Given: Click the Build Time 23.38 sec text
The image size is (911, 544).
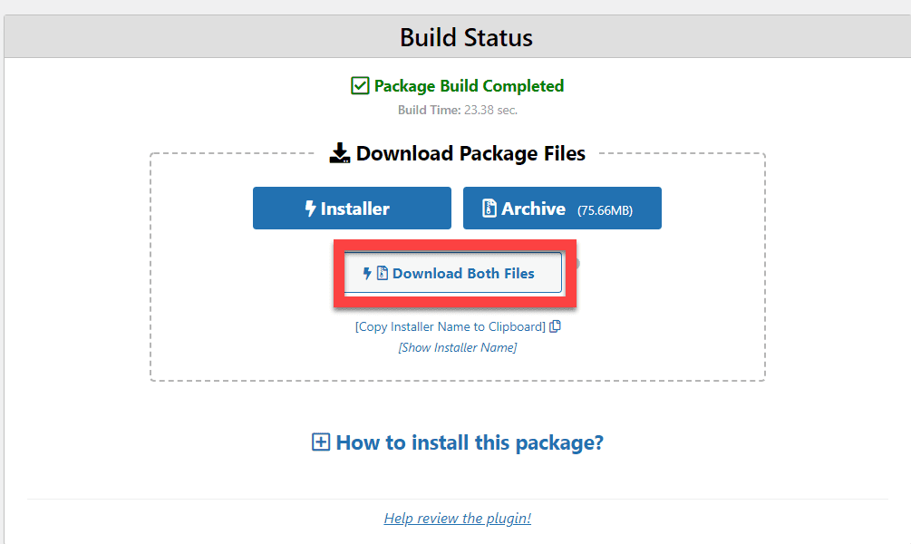Looking at the screenshot, I should 457,110.
